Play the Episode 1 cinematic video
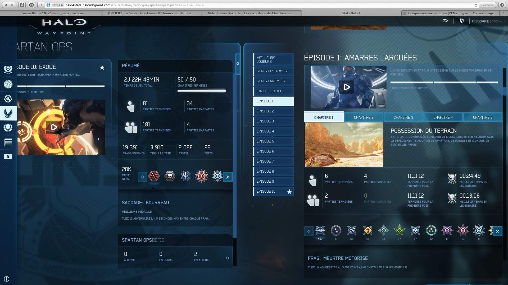Screen dimensions: 508x285 tap(347, 87)
